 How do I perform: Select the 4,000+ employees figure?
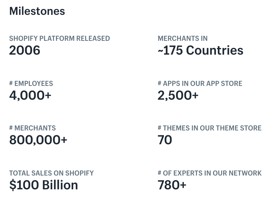[x=30, y=95]
